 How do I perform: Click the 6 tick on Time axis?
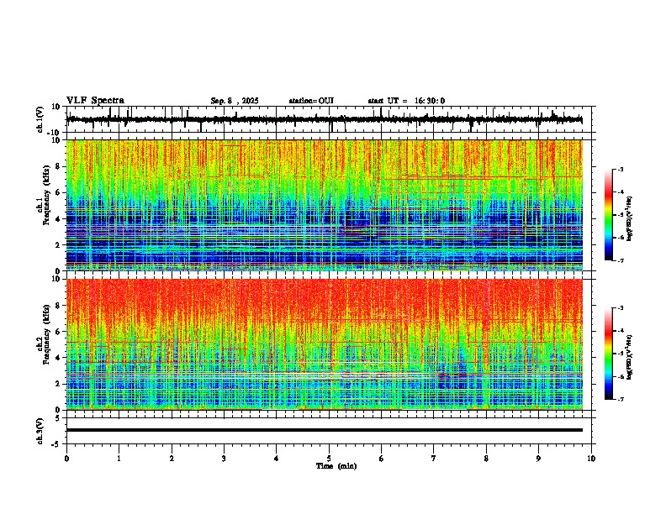[382, 459]
